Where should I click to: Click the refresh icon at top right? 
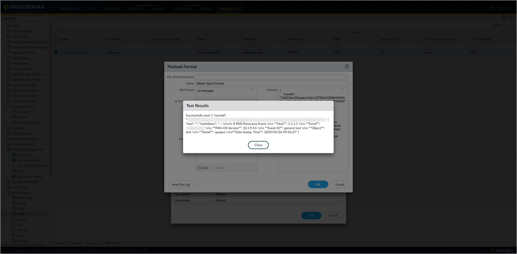tap(504, 18)
